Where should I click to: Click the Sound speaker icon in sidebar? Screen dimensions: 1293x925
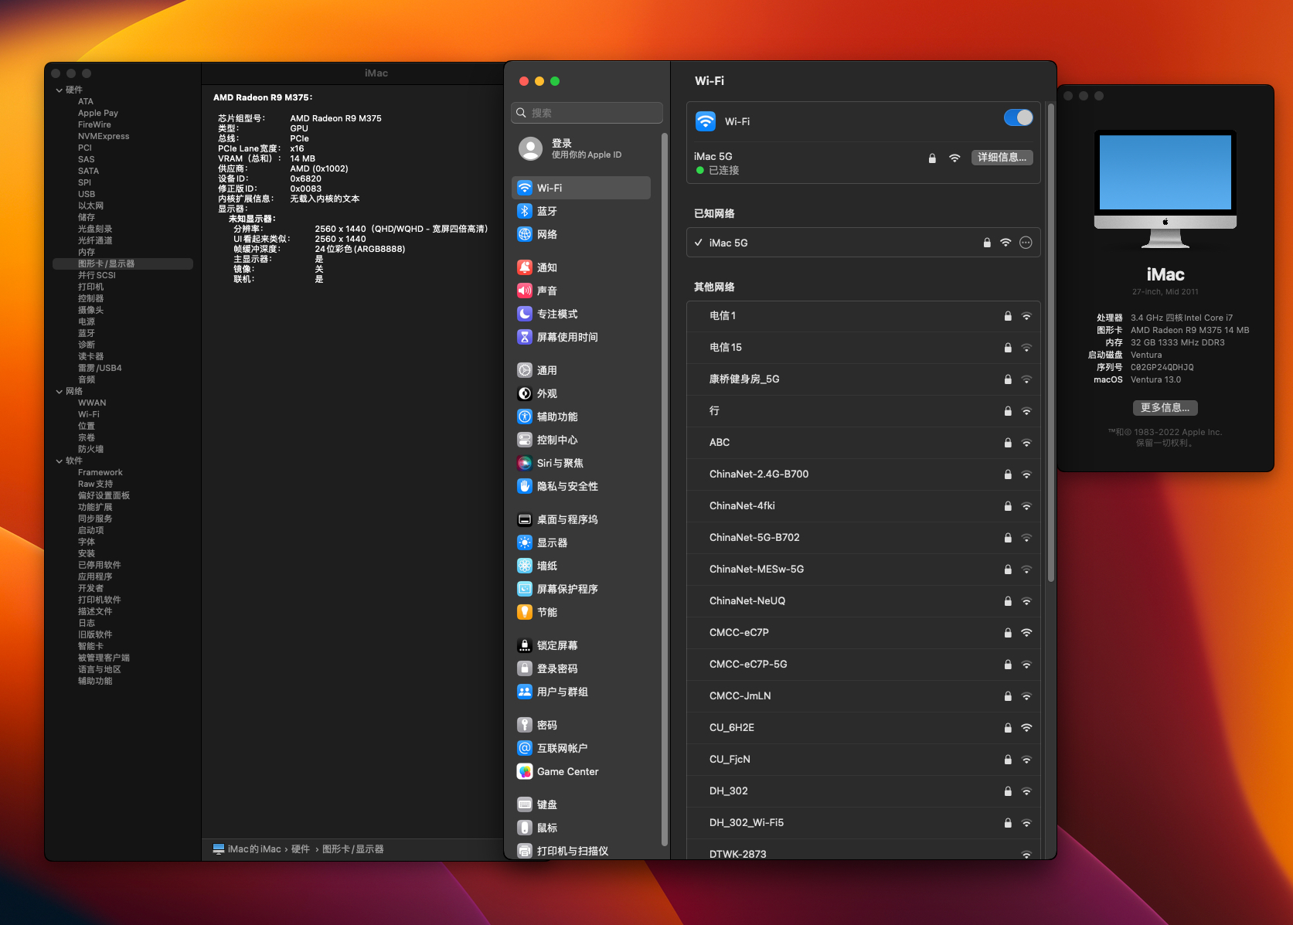[x=525, y=291]
